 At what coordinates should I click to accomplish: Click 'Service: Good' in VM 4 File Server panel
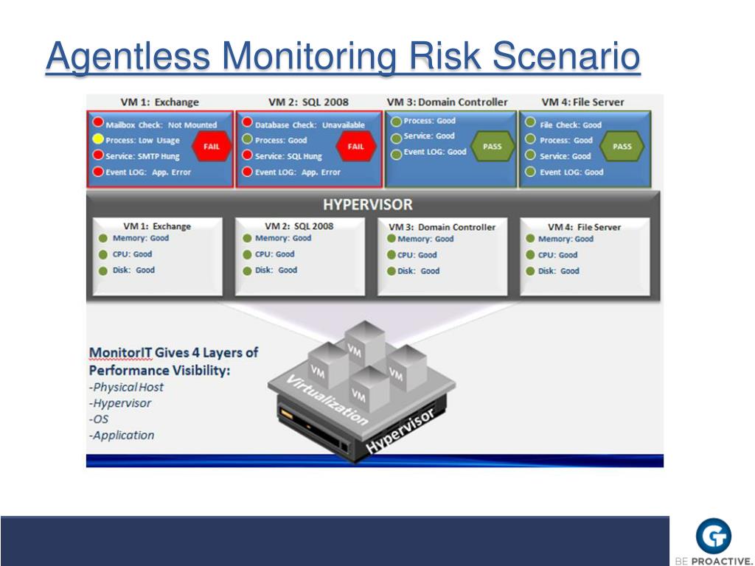tap(566, 156)
